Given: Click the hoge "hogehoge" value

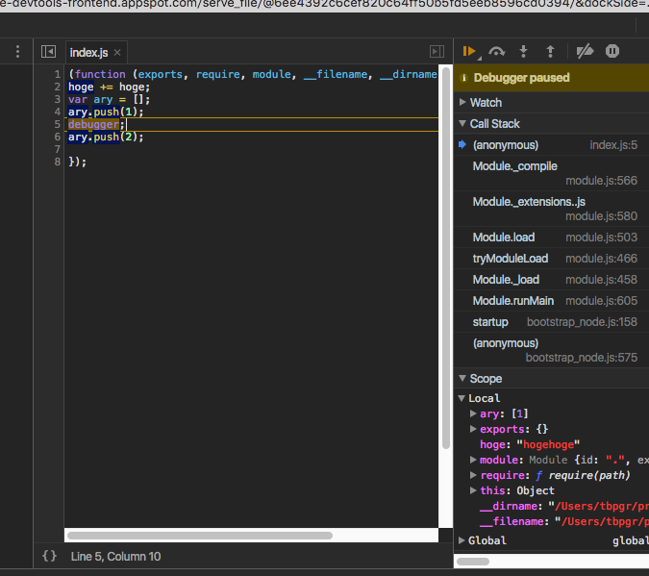Looking at the screenshot, I should click(x=548, y=444).
